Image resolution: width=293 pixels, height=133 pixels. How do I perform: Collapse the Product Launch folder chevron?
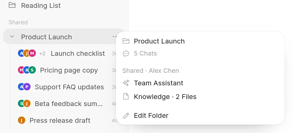12,37
